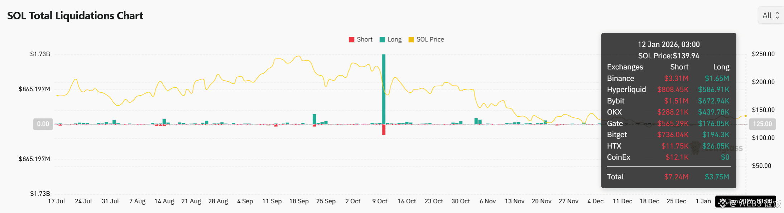Select the Binance row in tooltip
The width and height of the screenshot is (784, 213).
[621, 78]
